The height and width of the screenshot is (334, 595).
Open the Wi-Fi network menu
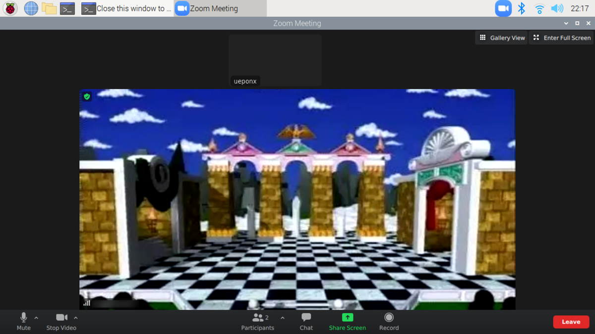tap(539, 8)
